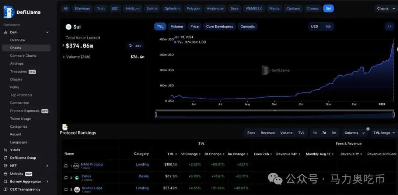Image resolution: width=398 pixels, height=195 pixels.
Task: Select the 7d change period button
Action: pos(324,133)
